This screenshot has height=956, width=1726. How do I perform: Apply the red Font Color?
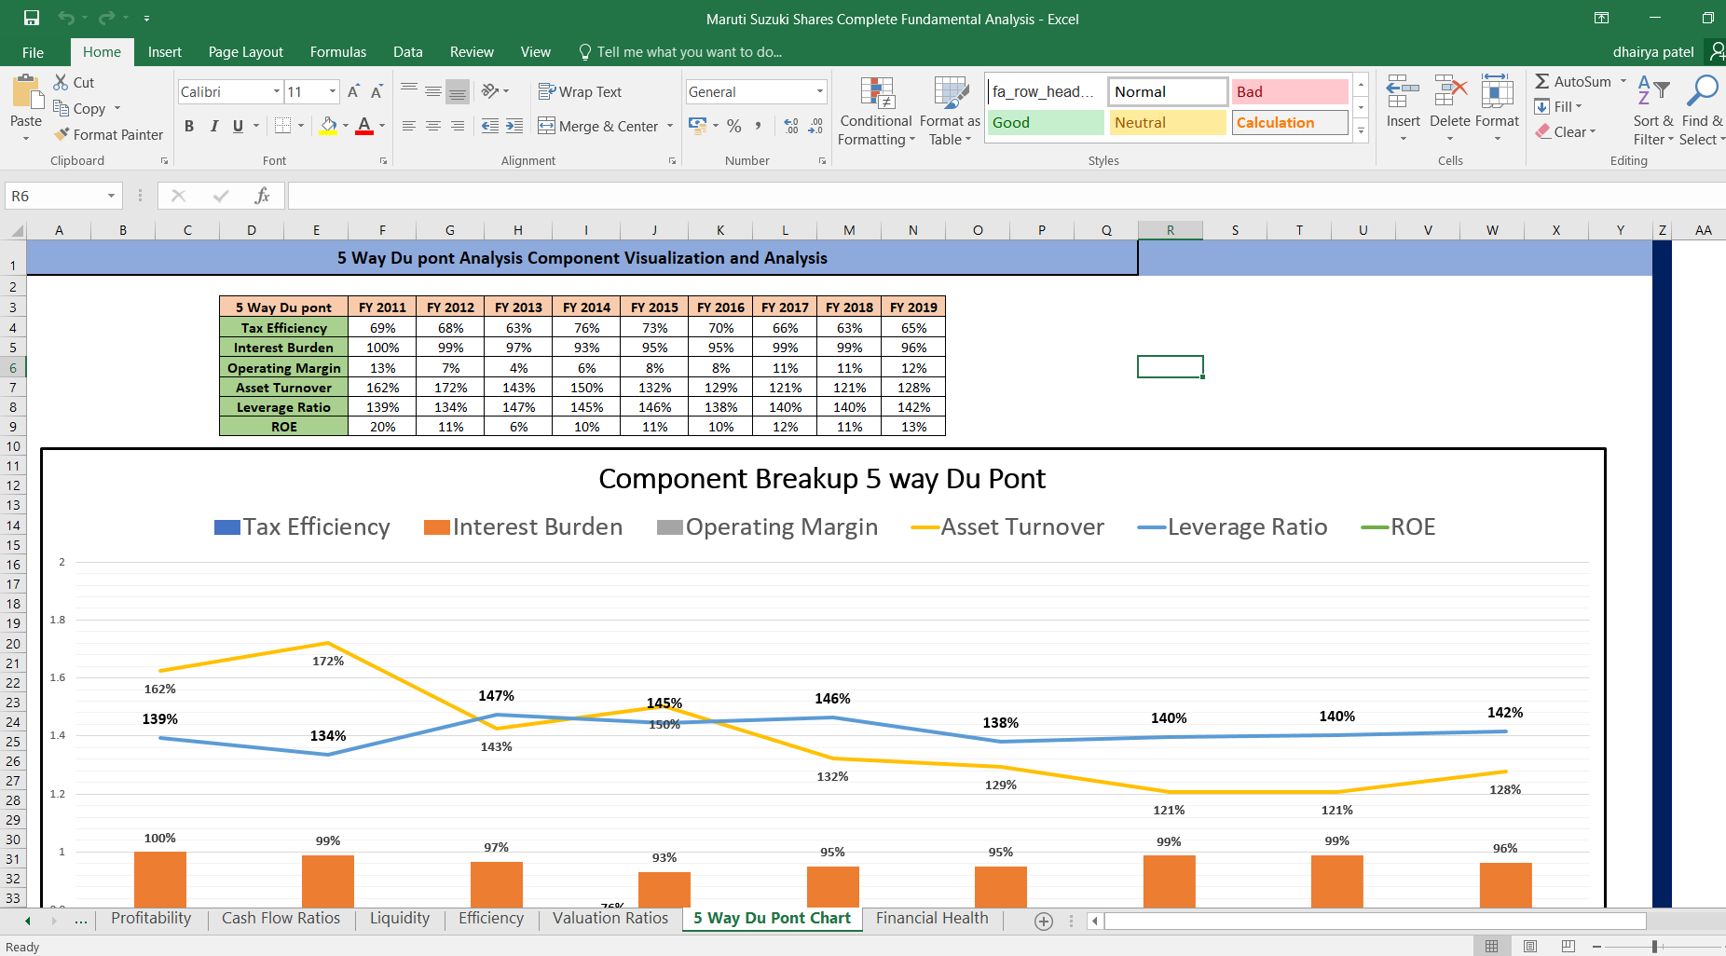tap(364, 126)
